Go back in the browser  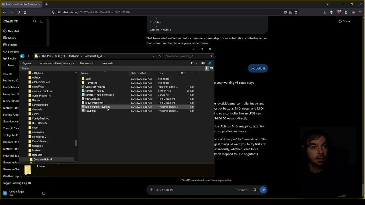pos(5,12)
